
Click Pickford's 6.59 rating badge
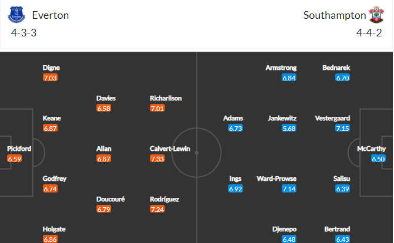pos(15,158)
